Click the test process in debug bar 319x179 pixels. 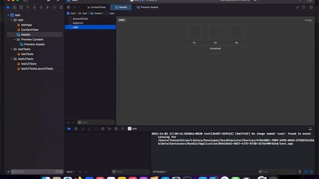132,129
